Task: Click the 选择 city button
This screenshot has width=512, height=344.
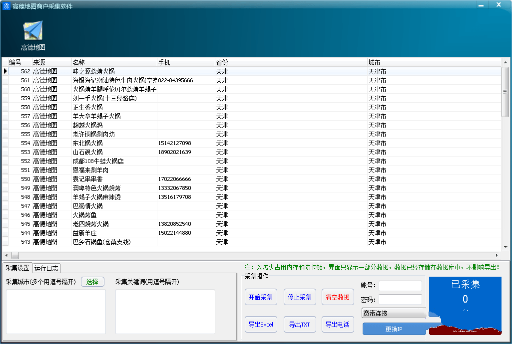Action: pos(92,282)
